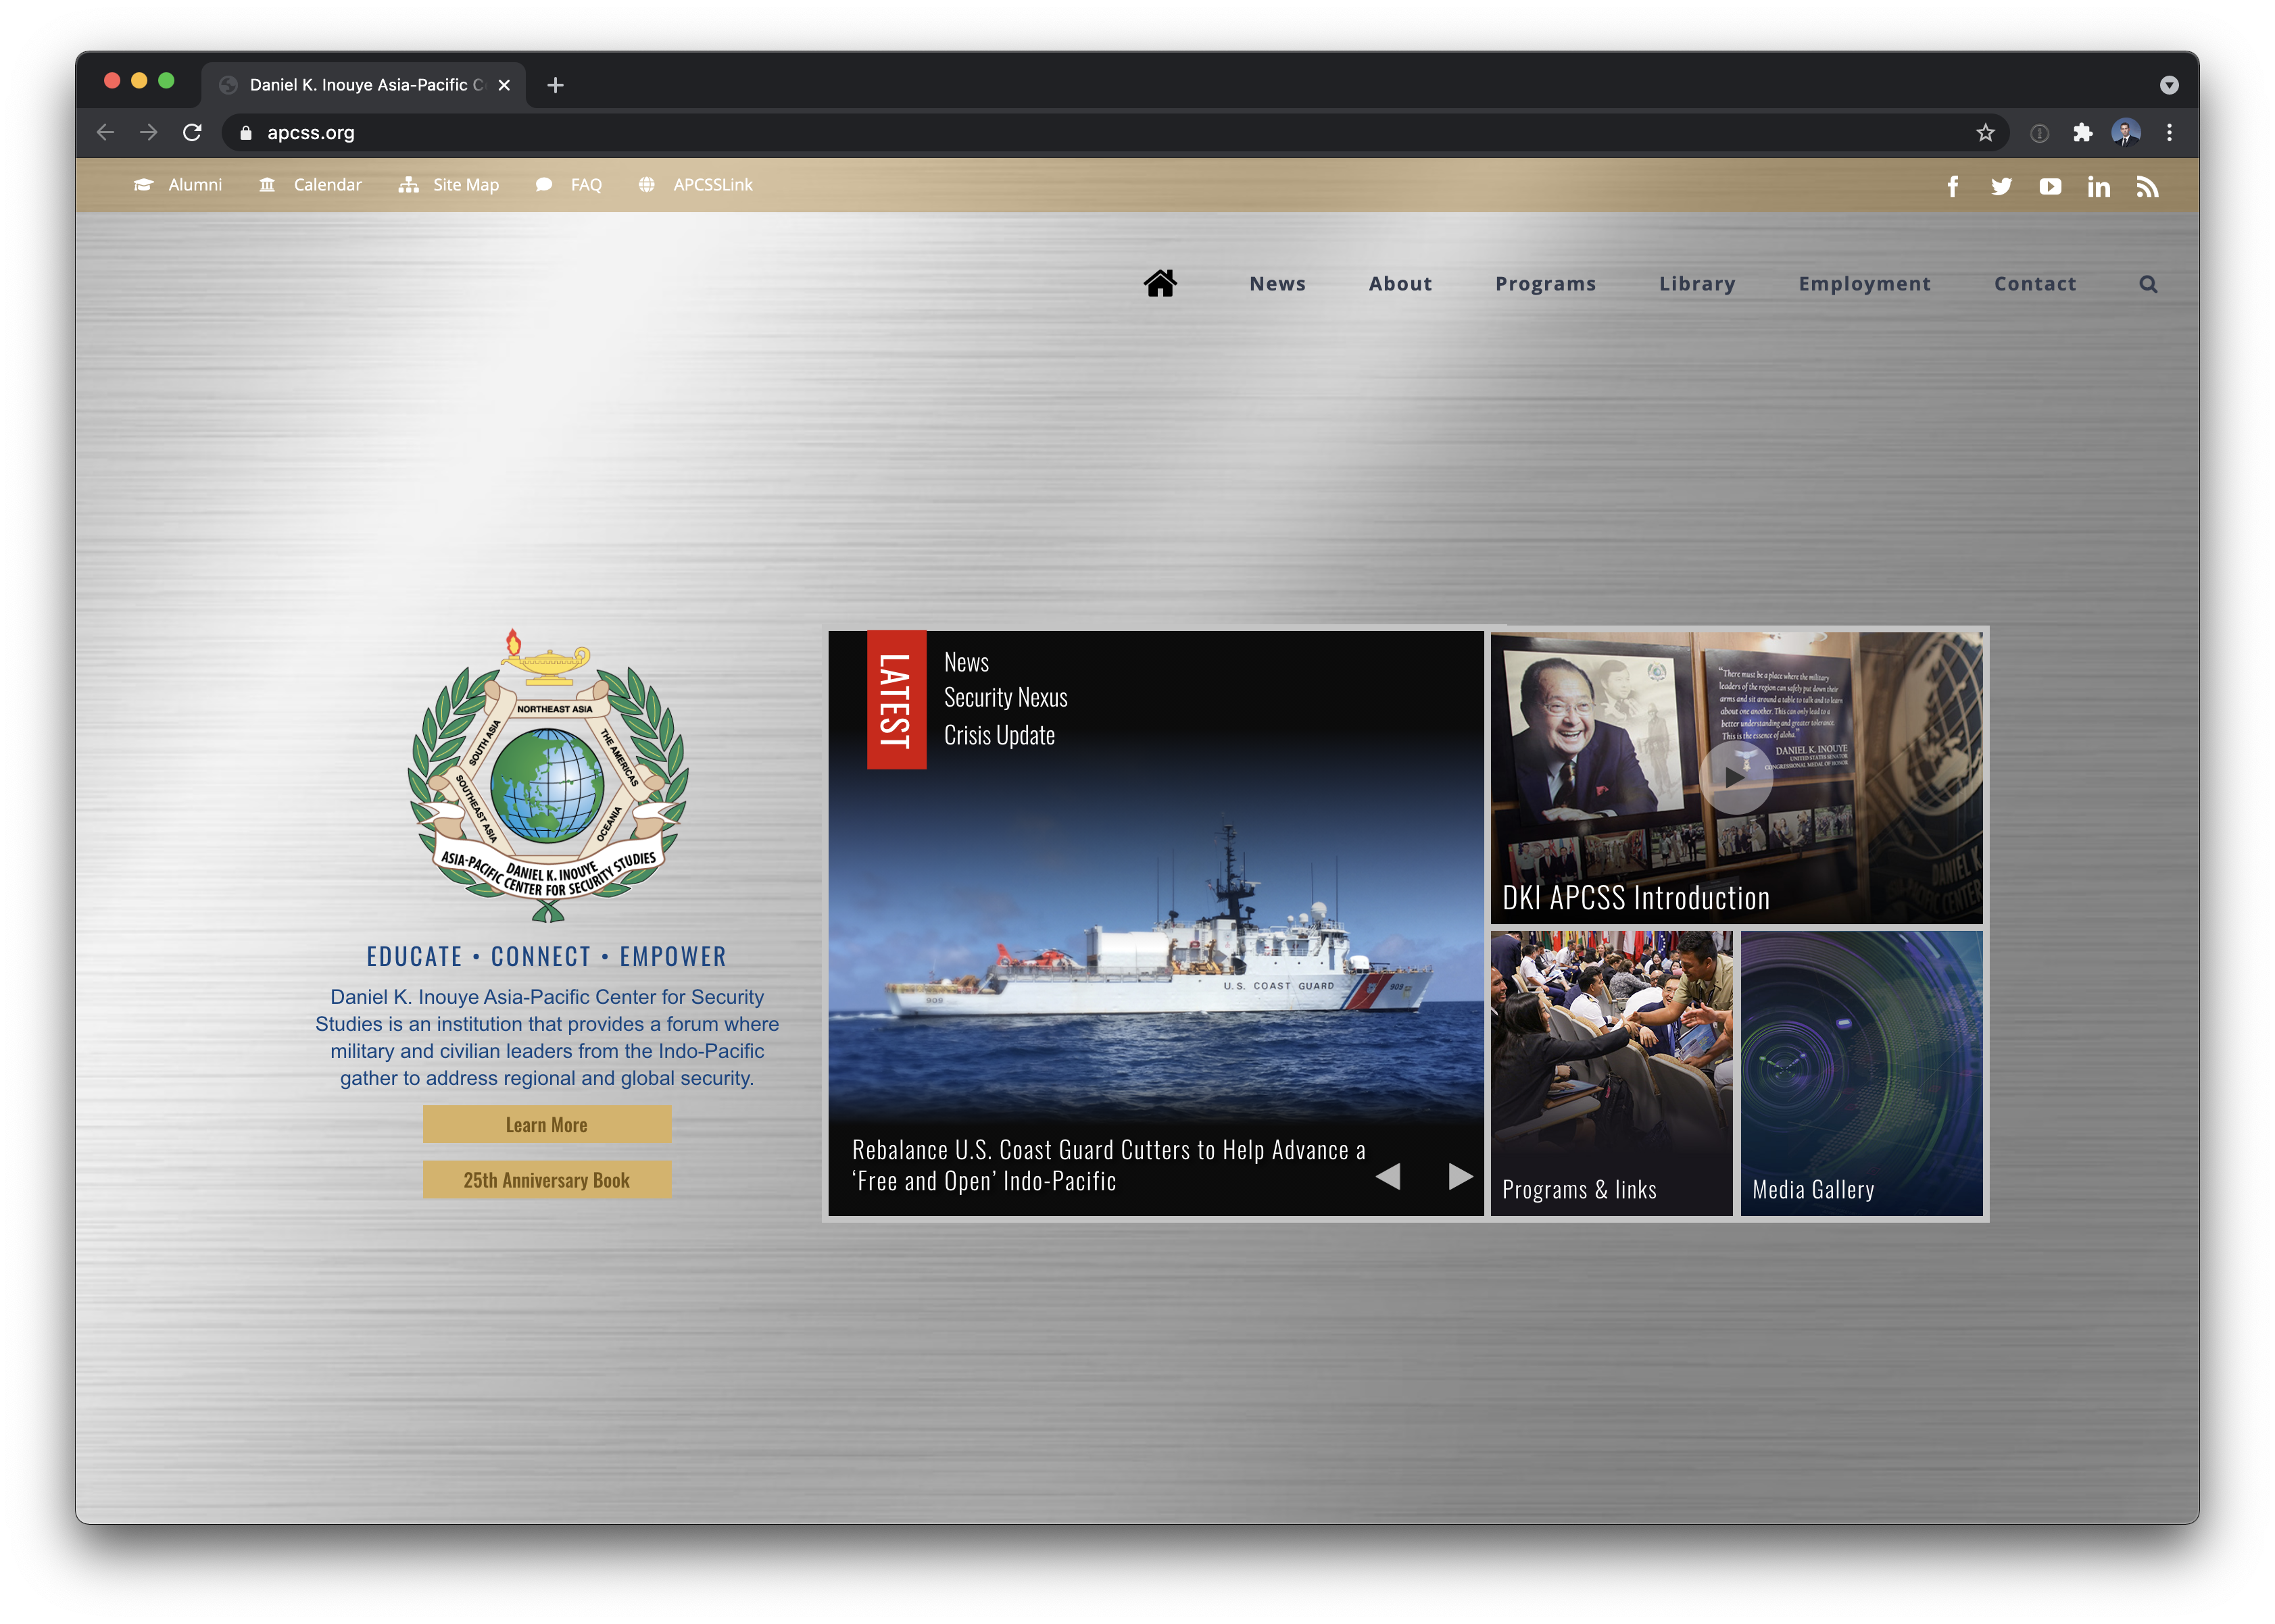2275x1624 pixels.
Task: Select the News latest category
Action: pos(967,662)
